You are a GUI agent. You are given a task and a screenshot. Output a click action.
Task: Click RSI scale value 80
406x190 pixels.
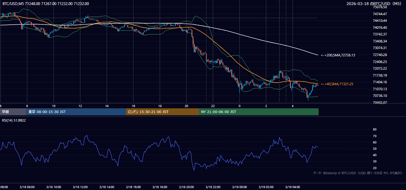pyautogui.click(x=375, y=130)
